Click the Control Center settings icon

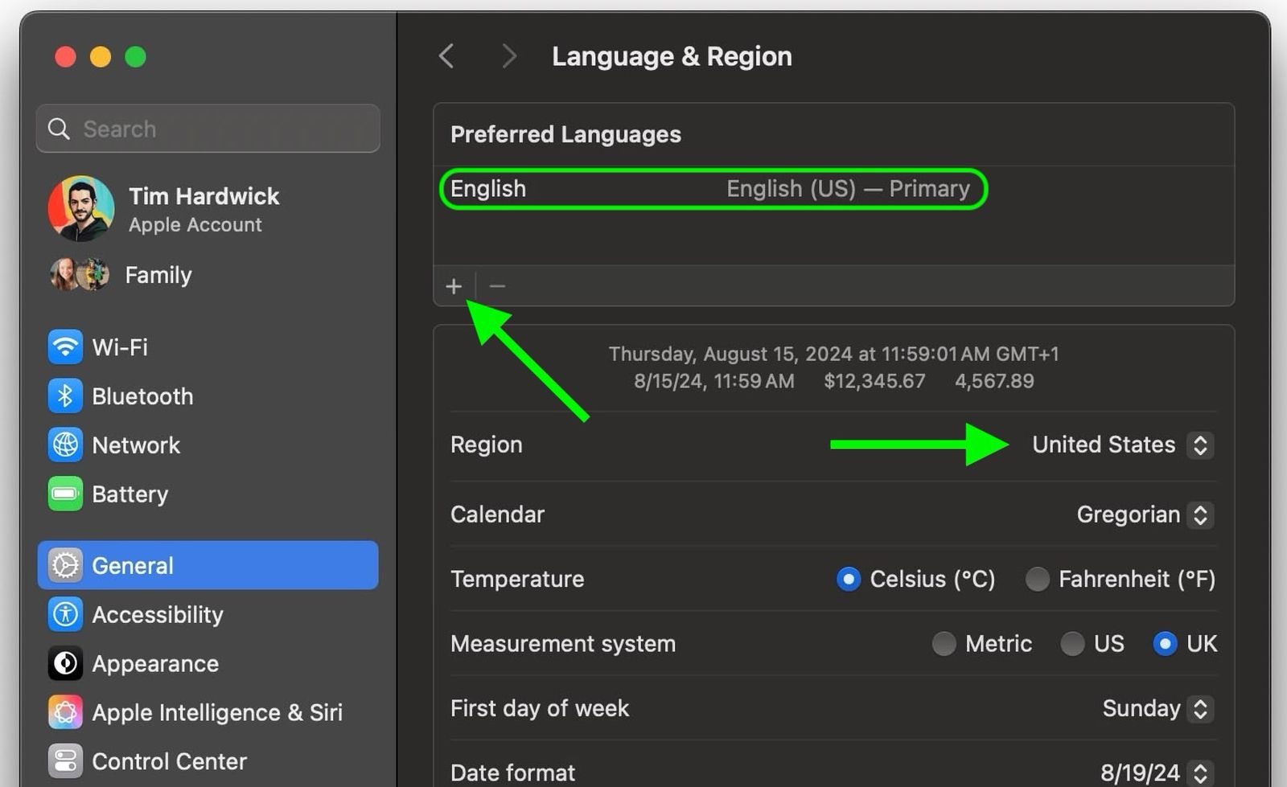(x=65, y=760)
